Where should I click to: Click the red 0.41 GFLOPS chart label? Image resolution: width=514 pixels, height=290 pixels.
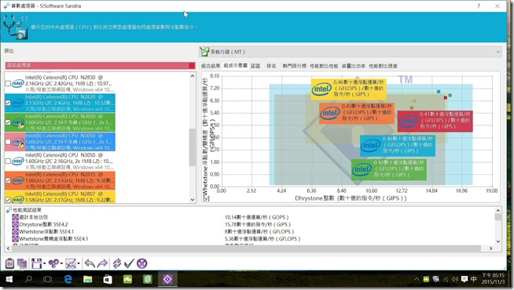[435, 121]
